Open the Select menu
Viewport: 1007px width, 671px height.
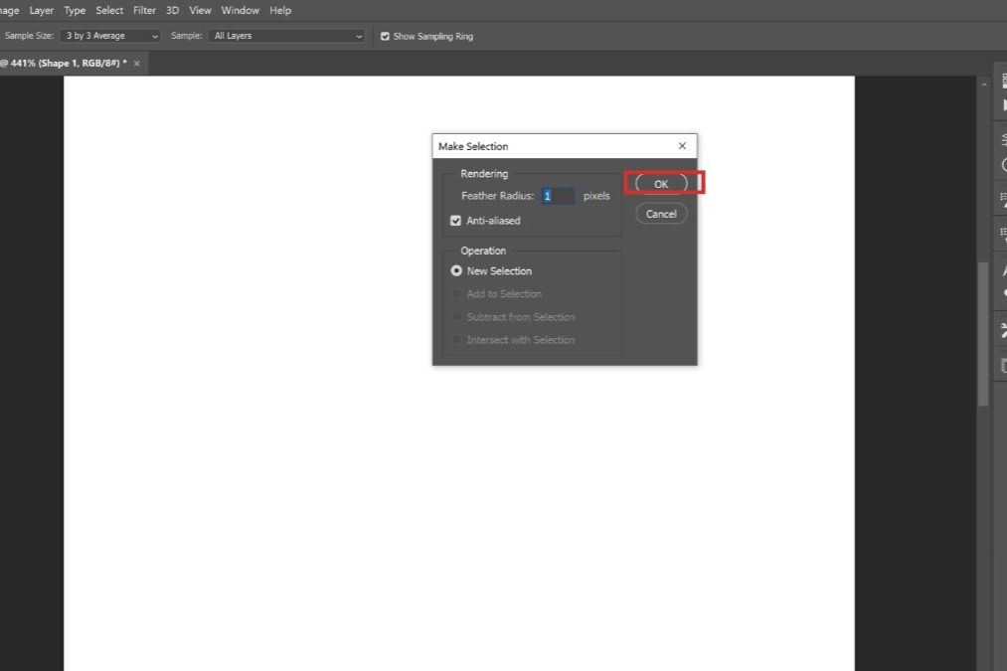point(109,10)
